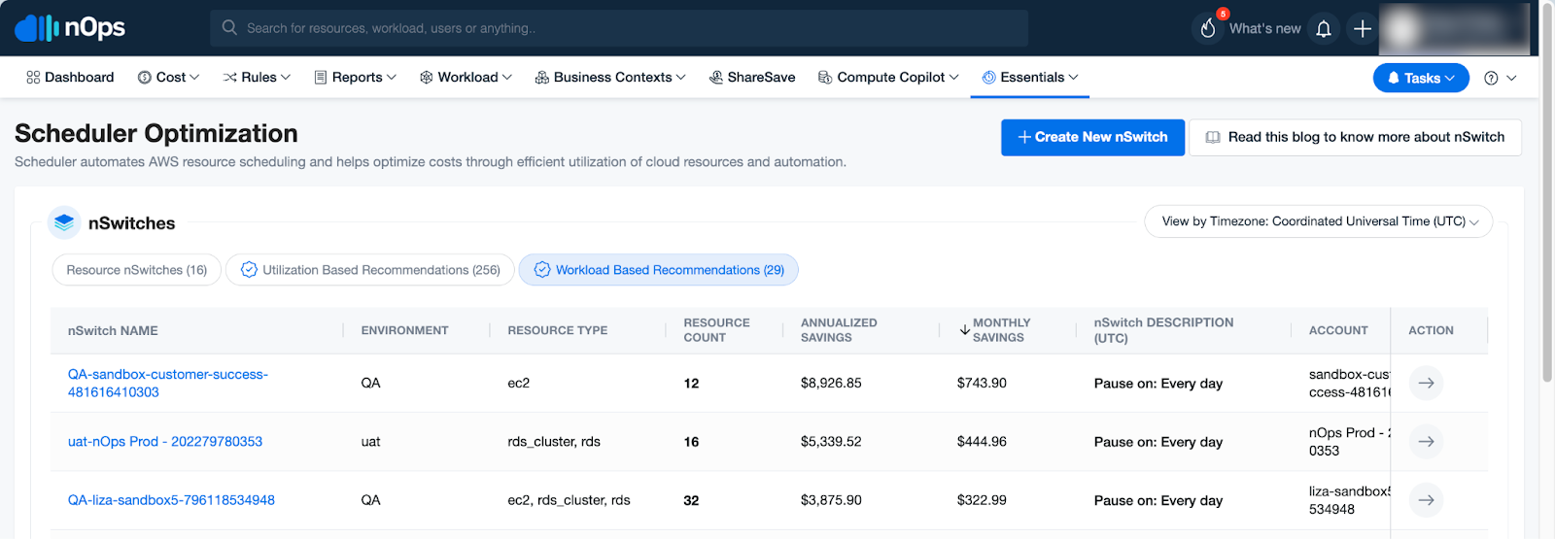
Task: Expand the Cost menu dropdown
Action: (x=169, y=78)
